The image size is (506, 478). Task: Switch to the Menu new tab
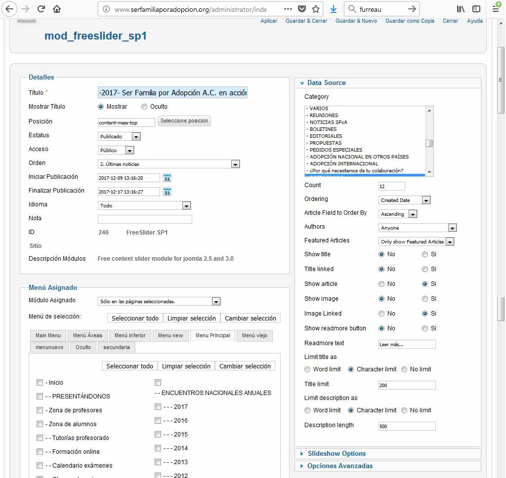coord(170,335)
